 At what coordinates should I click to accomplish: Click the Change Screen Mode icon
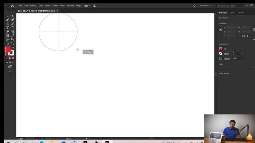tap(10, 66)
